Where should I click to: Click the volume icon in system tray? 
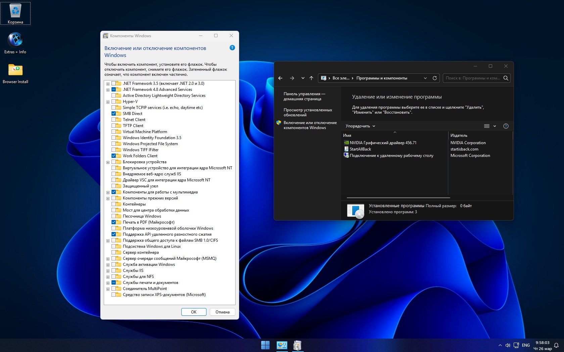coord(508,345)
